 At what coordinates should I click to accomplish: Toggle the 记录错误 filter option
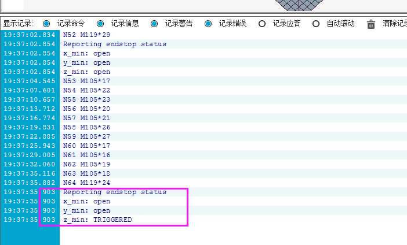208,24
